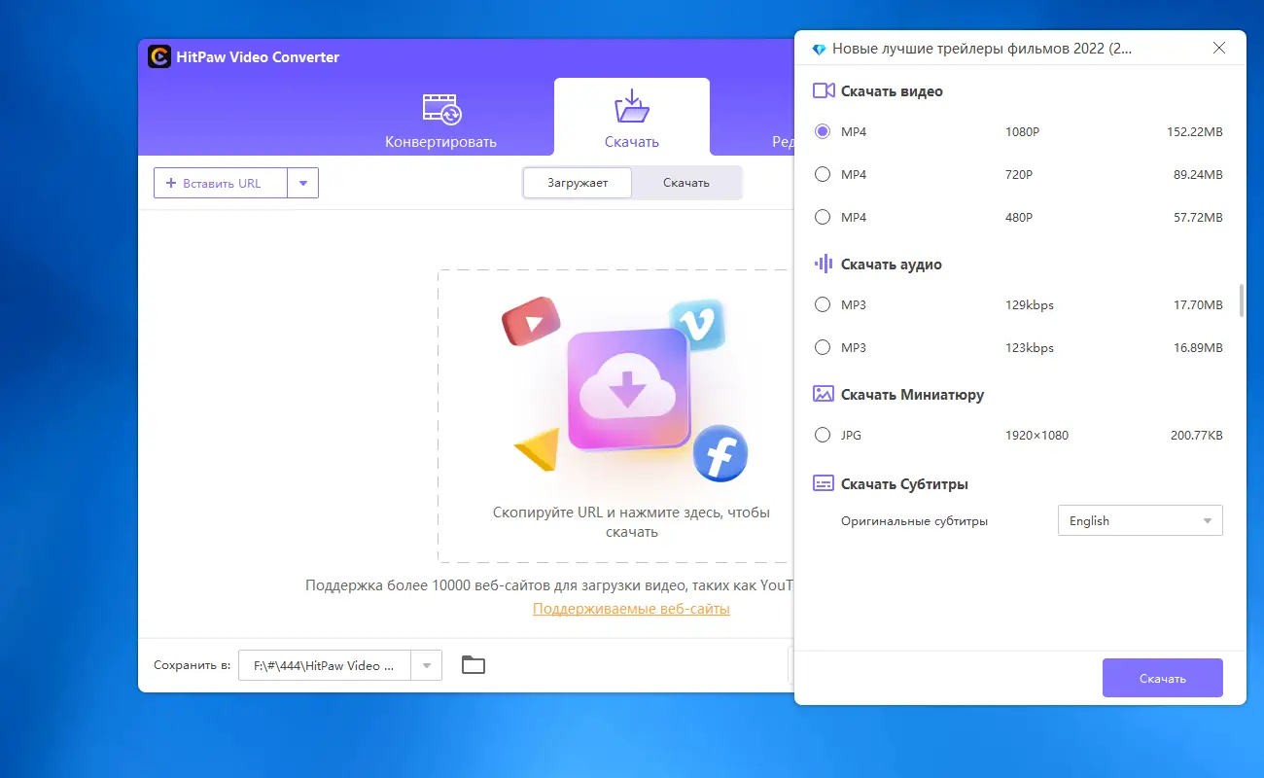Expand the arrow next to Вставить URL

tap(303, 183)
